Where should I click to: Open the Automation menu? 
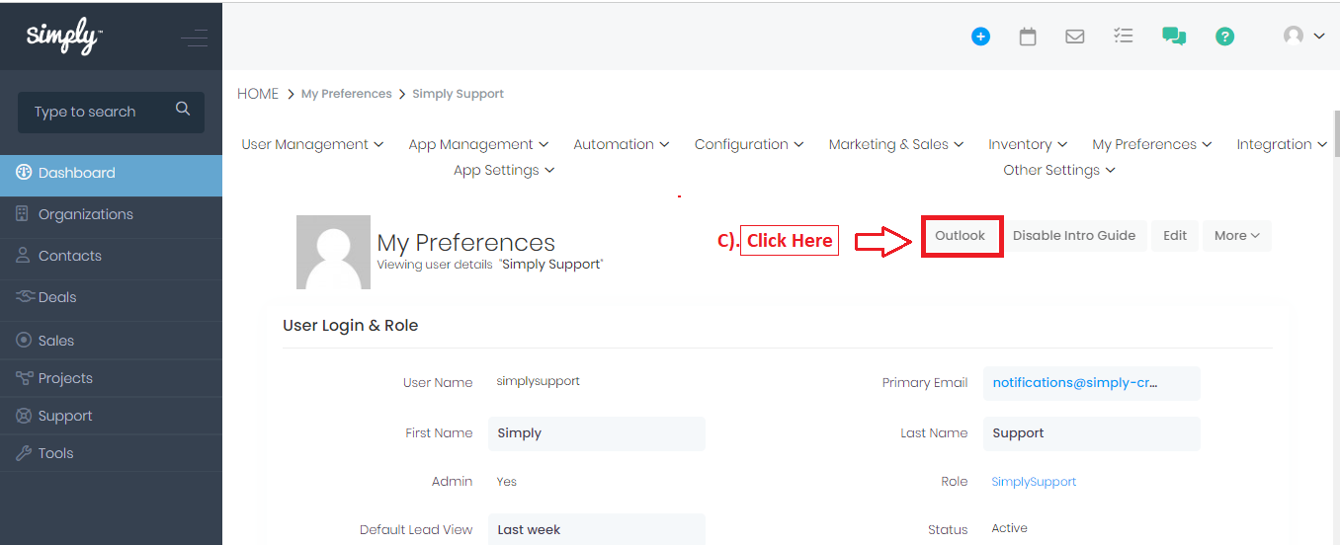(622, 144)
